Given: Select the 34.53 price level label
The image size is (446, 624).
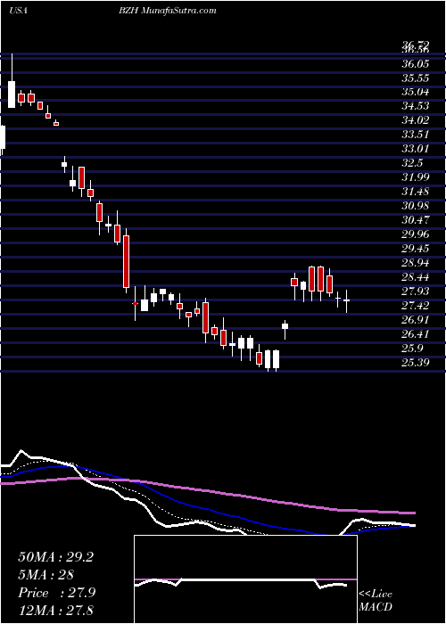Looking at the screenshot, I should [415, 106].
